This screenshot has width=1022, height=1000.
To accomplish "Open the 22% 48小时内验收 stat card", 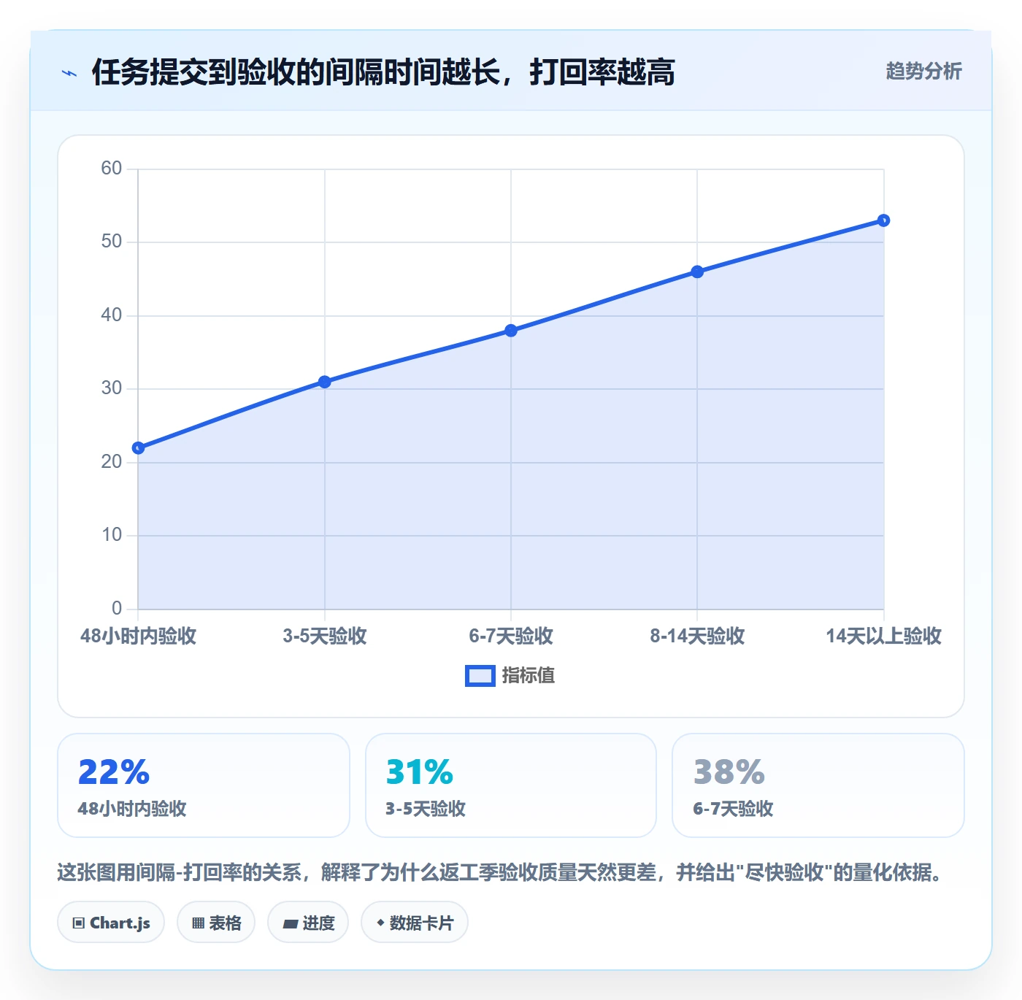I will pyautogui.click(x=204, y=785).
